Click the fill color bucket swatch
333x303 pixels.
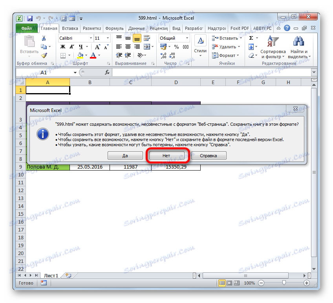click(x=80, y=55)
